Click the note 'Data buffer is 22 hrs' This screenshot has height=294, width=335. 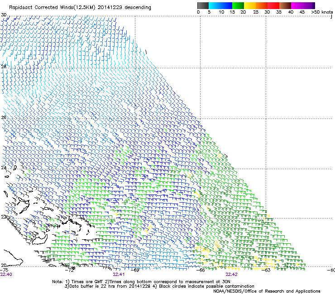[92, 286]
